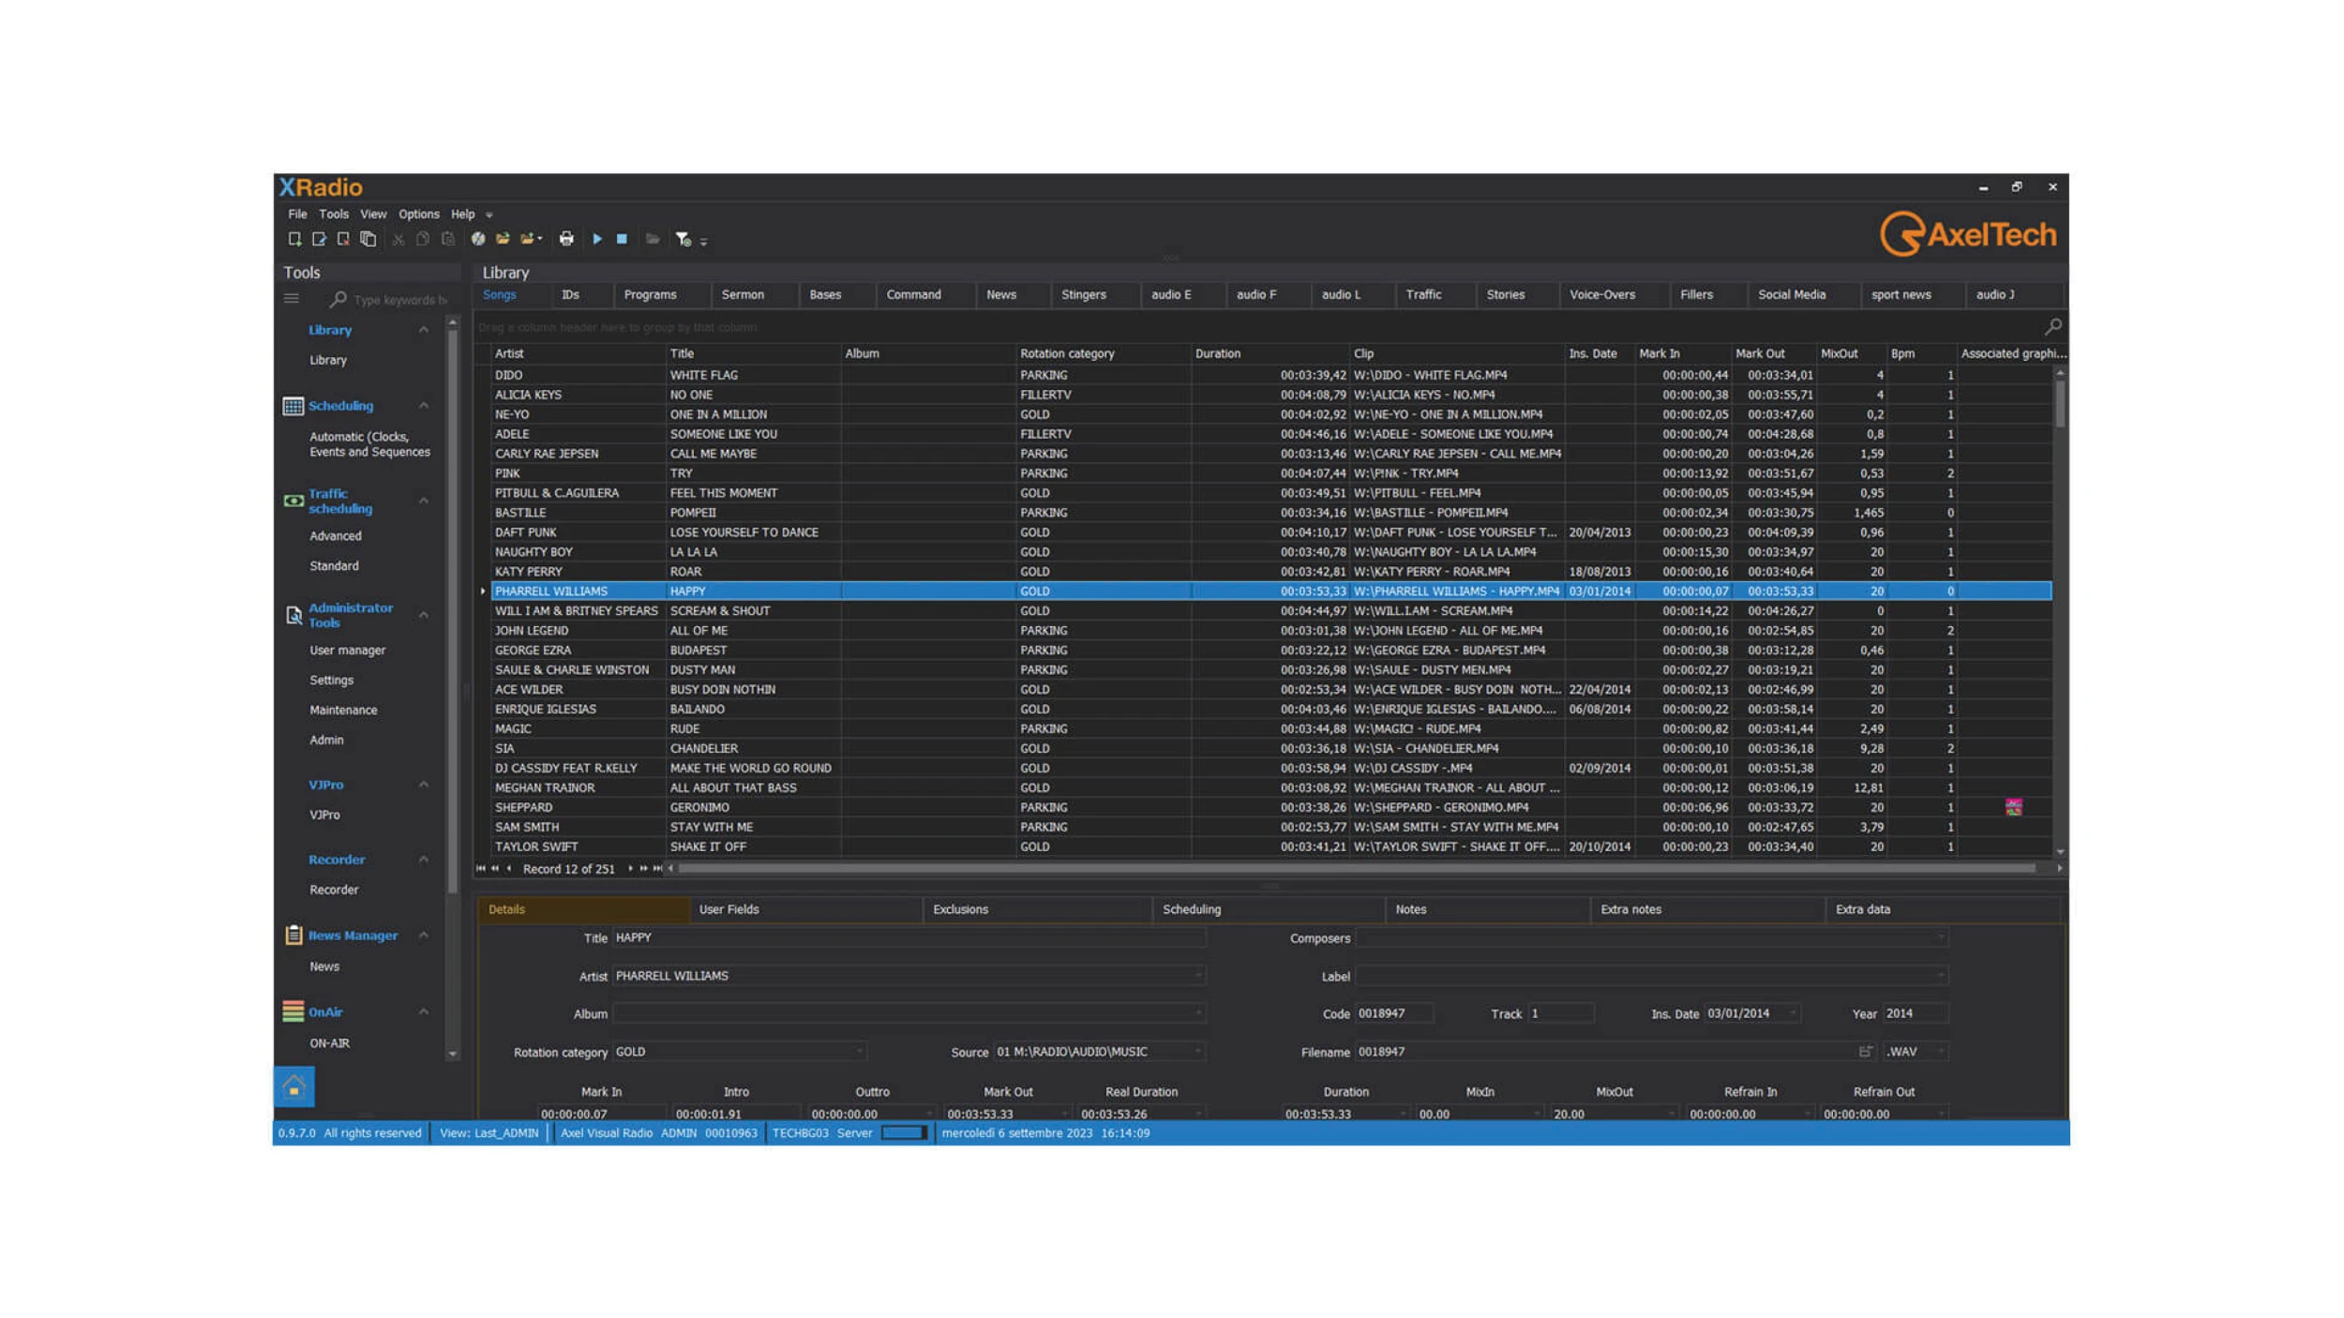Open the hamburger menu in Tools panel
This screenshot has height=1318, width=2344.
pos(292,298)
